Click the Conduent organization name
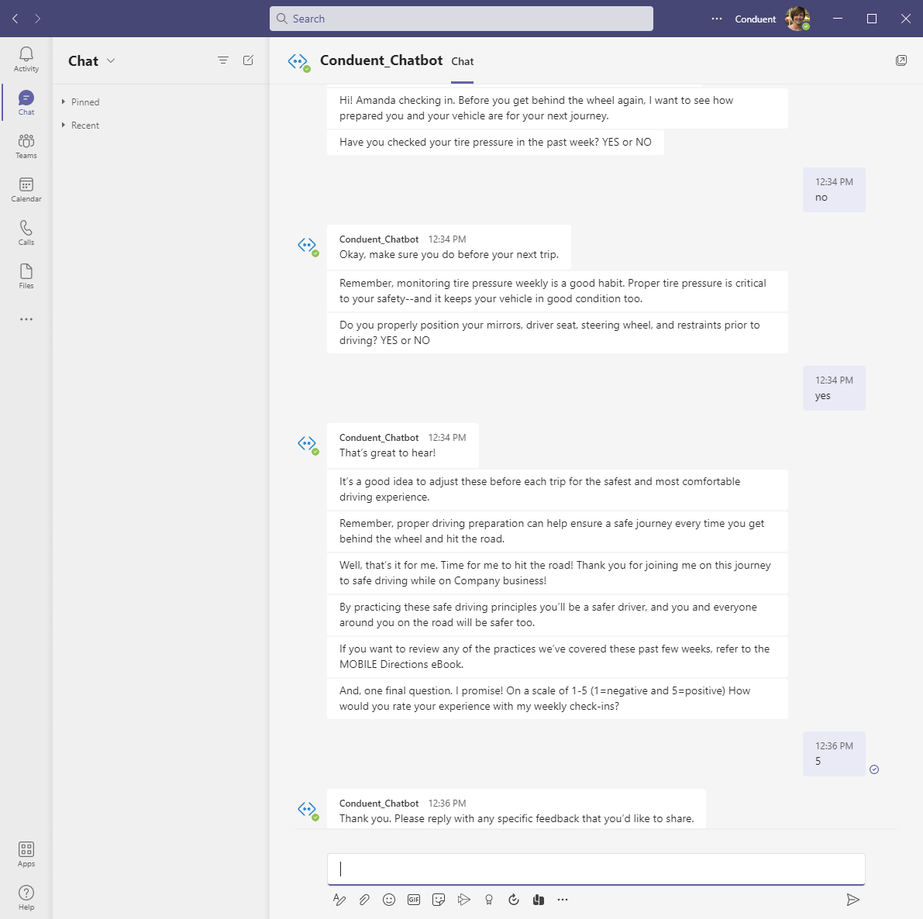 pos(756,19)
